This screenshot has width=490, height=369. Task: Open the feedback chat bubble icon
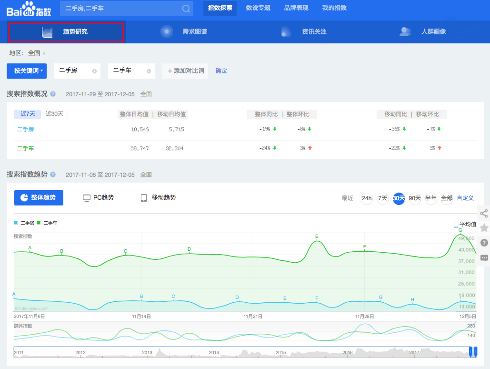484,258
